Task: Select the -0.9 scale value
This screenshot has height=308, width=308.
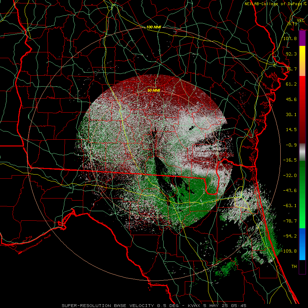Action: [x=291, y=145]
